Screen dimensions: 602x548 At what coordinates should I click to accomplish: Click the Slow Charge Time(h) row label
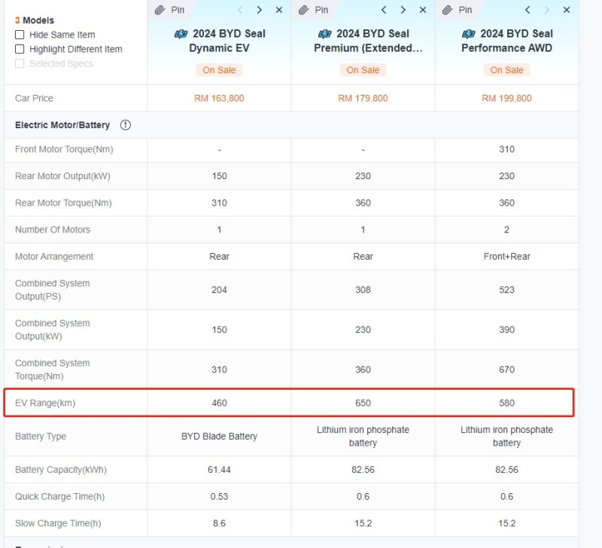[58, 523]
